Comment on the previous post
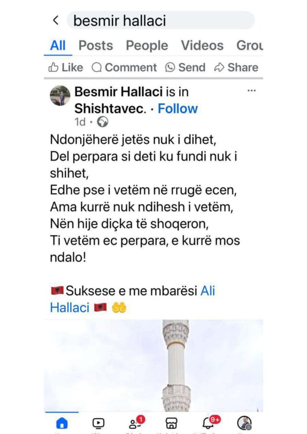 tap(124, 67)
